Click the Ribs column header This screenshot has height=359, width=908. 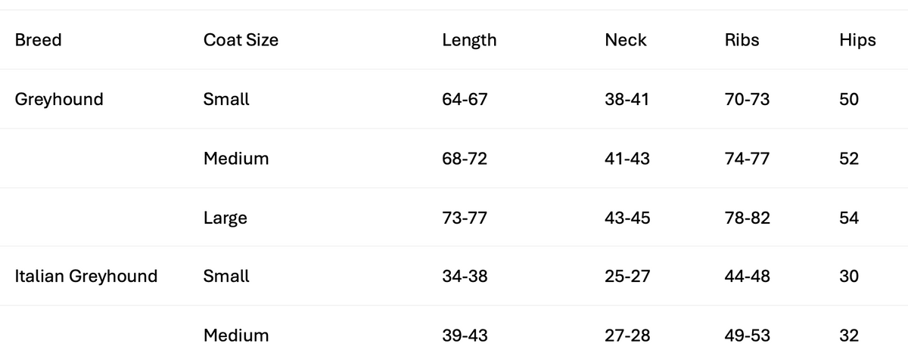742,40
